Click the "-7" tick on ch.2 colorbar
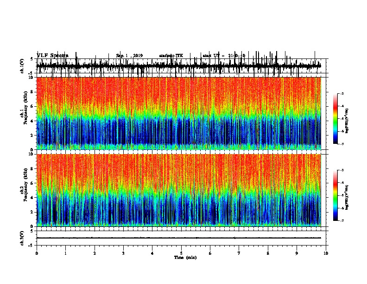The height and width of the screenshot is (284, 367). click(342, 220)
